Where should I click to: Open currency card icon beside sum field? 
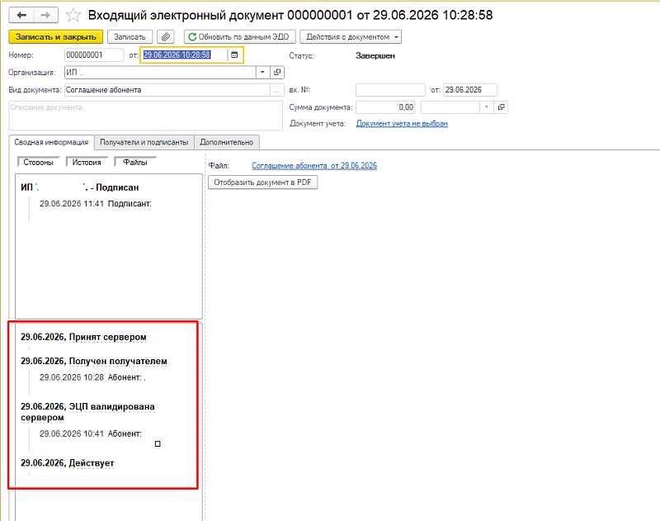pyautogui.click(x=501, y=107)
